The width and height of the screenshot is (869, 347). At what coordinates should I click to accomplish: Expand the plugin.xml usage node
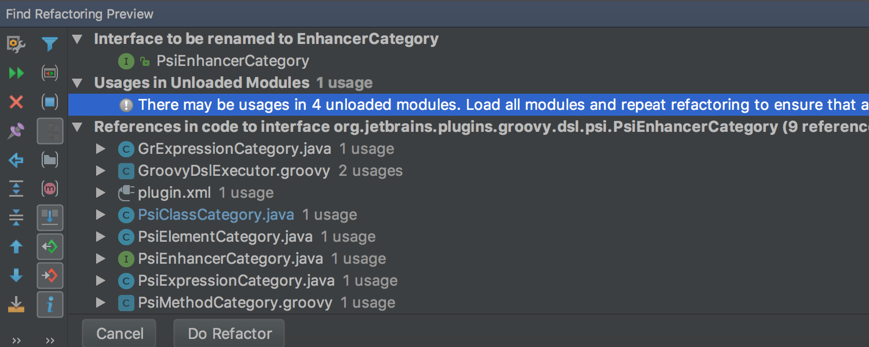point(100,193)
